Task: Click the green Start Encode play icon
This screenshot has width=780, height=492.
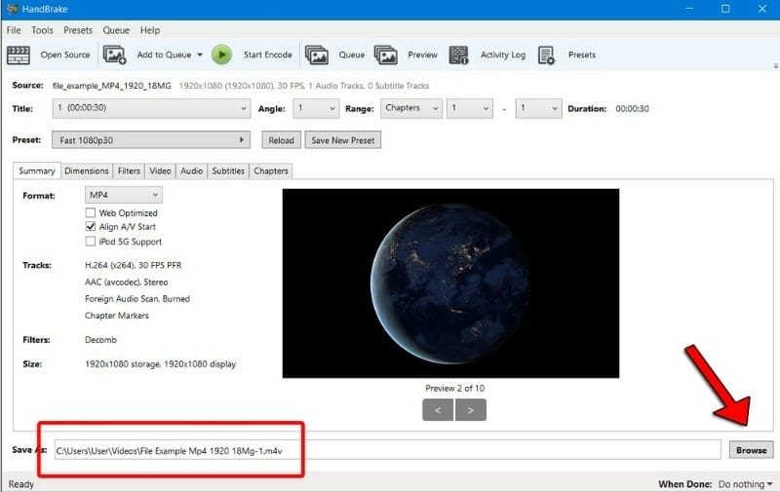Action: coord(222,55)
